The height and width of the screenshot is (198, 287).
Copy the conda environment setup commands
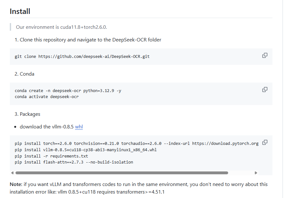click(265, 90)
